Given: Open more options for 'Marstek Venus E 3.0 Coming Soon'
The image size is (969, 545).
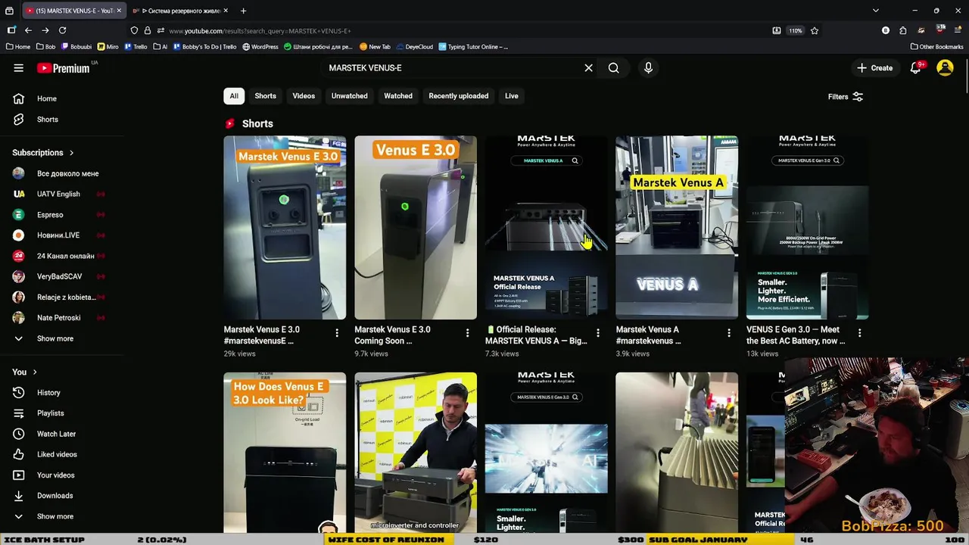Looking at the screenshot, I should tap(467, 333).
